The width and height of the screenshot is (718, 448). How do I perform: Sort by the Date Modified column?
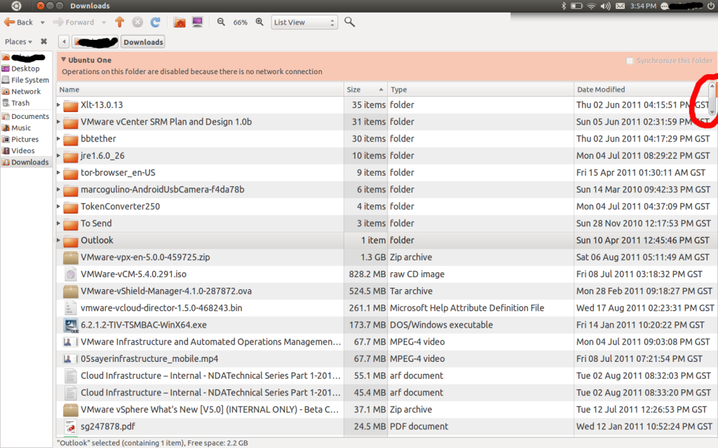click(640, 90)
